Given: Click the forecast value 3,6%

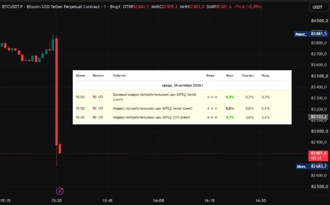Looking at the screenshot, I should pyautogui.click(x=250, y=117).
